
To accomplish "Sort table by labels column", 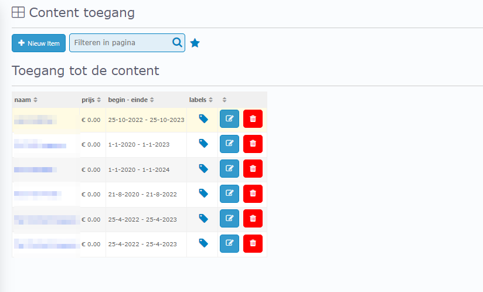I will (x=200, y=100).
